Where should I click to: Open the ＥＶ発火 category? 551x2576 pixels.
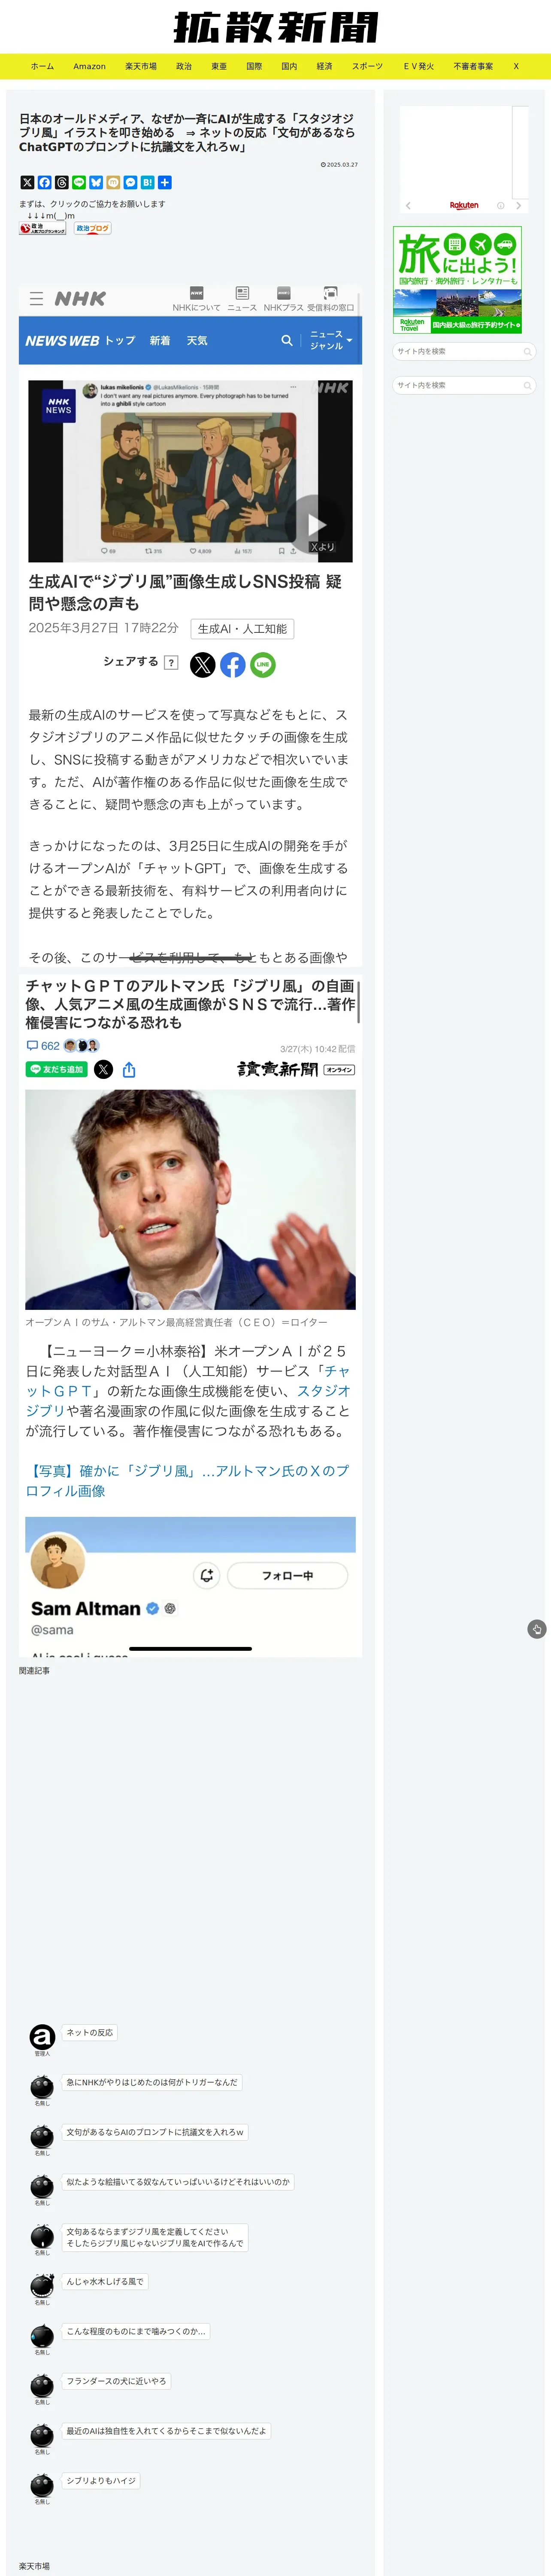pyautogui.click(x=419, y=66)
